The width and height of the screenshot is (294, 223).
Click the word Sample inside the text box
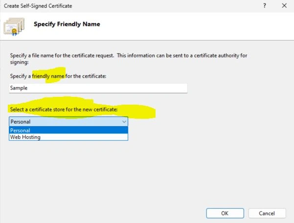(x=19, y=88)
